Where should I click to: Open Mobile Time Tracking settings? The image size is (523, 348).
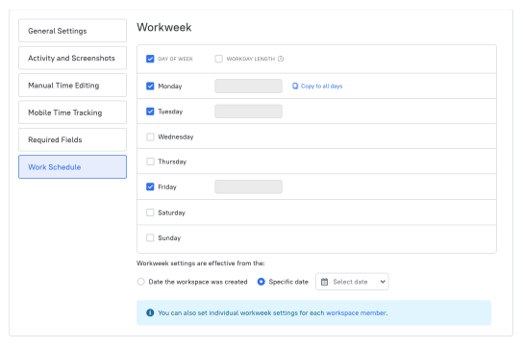72,112
